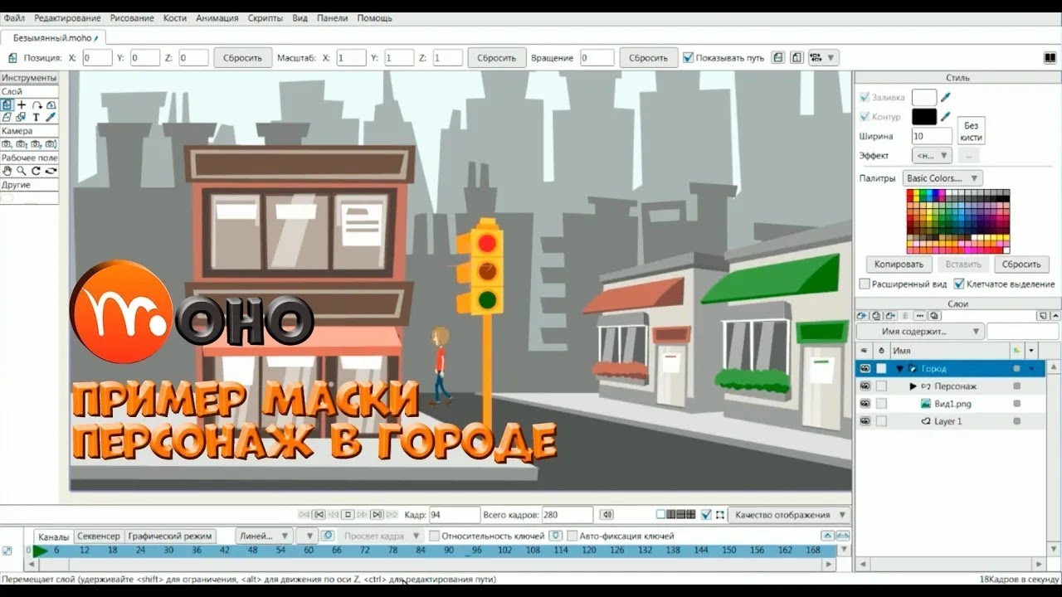The height and width of the screenshot is (597, 1062).
Task: Select the Rotate Workspace tool
Action: click(37, 171)
